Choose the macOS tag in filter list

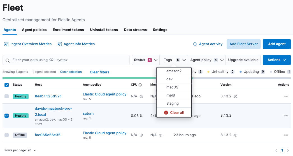coord(172,87)
